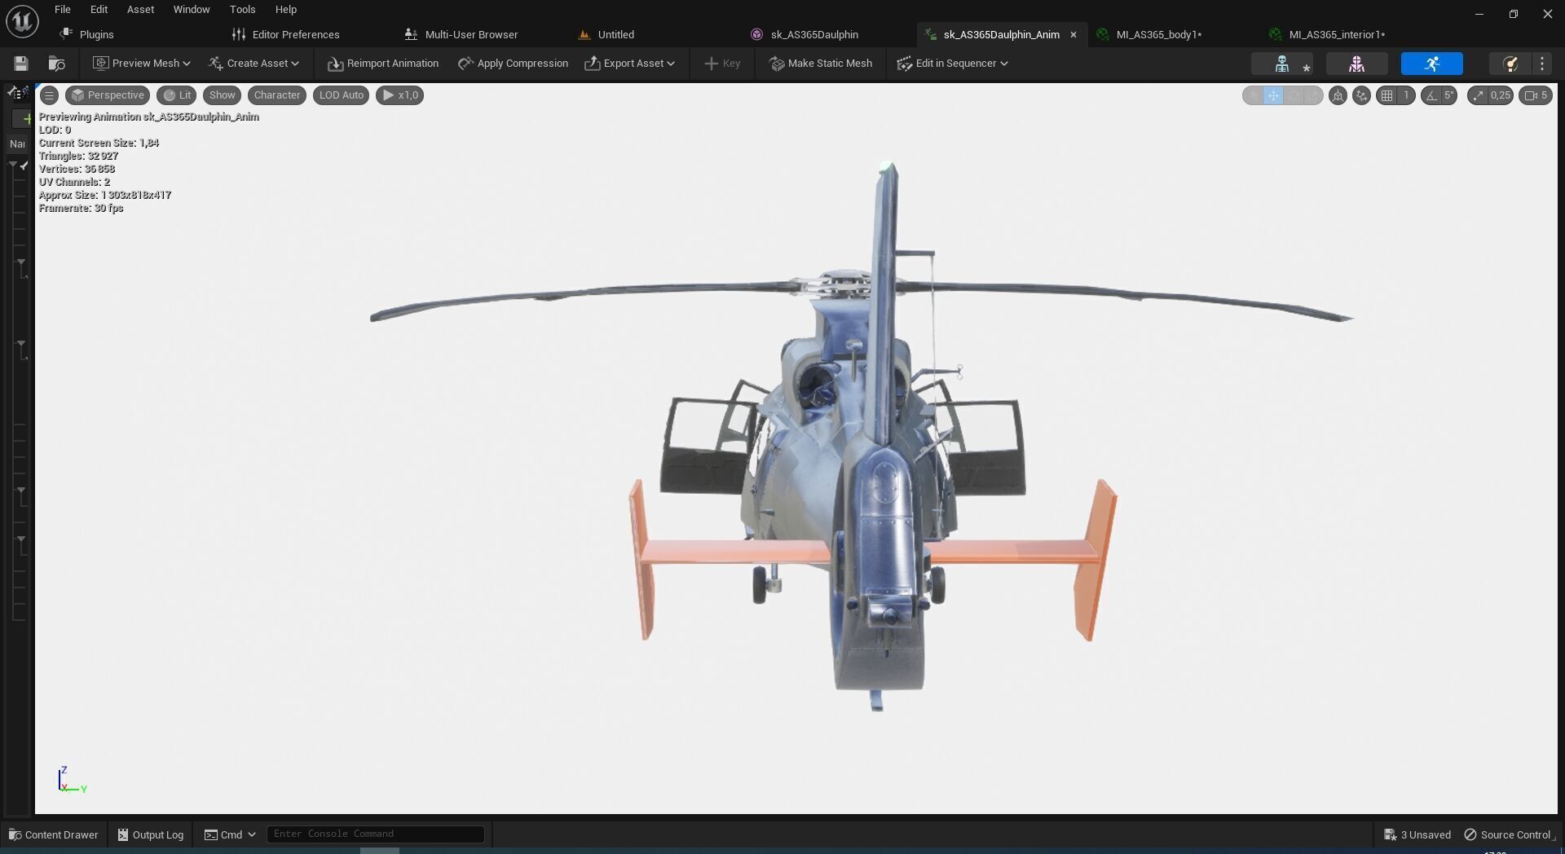Open the editor mode overflow three-dot menu
The image size is (1565, 854).
(1542, 64)
